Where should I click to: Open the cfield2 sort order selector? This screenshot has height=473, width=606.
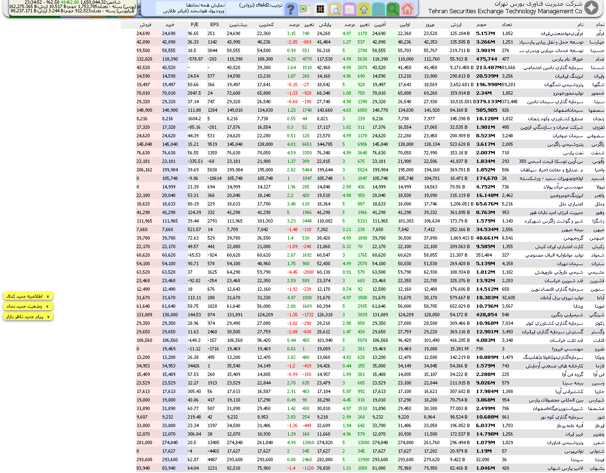tap(254, 6)
